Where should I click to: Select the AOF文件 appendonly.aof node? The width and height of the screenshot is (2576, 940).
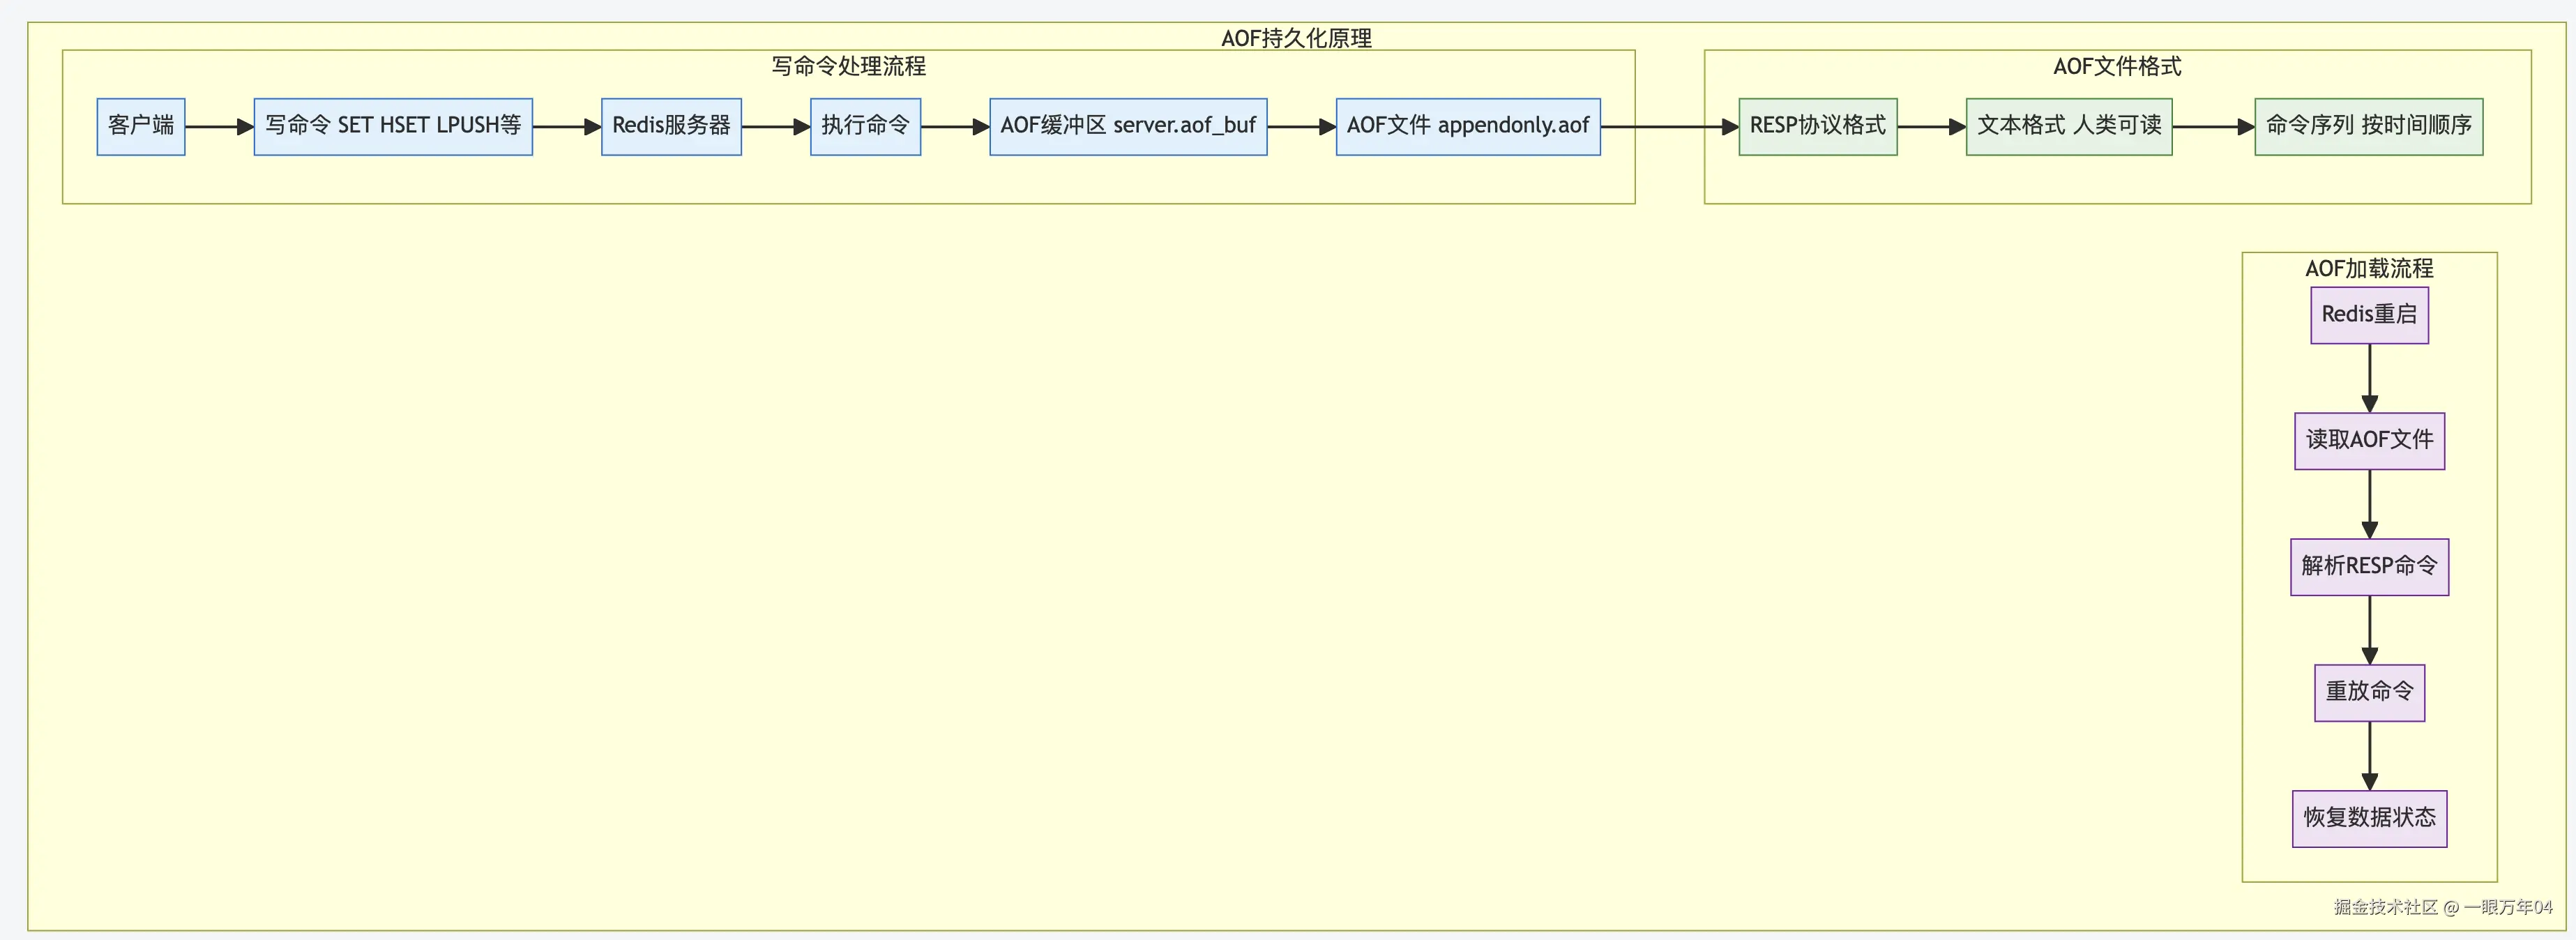(x=1467, y=126)
